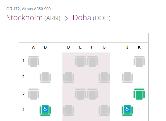Click seat 1F in the middle section

coord(92,61)
